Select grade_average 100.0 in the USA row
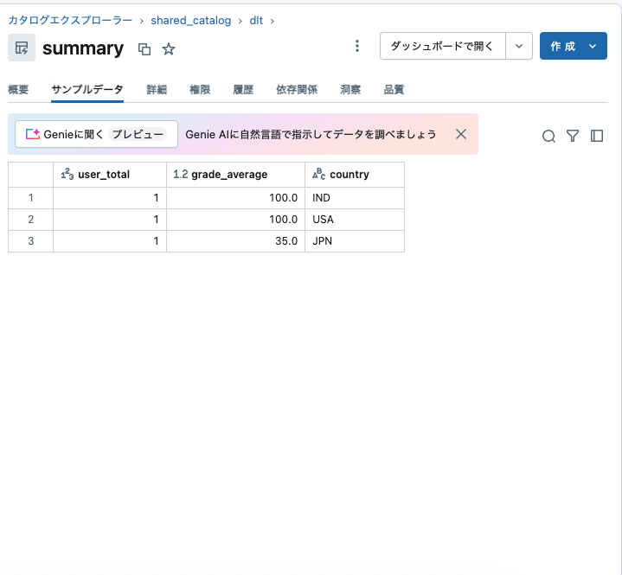 (x=235, y=220)
